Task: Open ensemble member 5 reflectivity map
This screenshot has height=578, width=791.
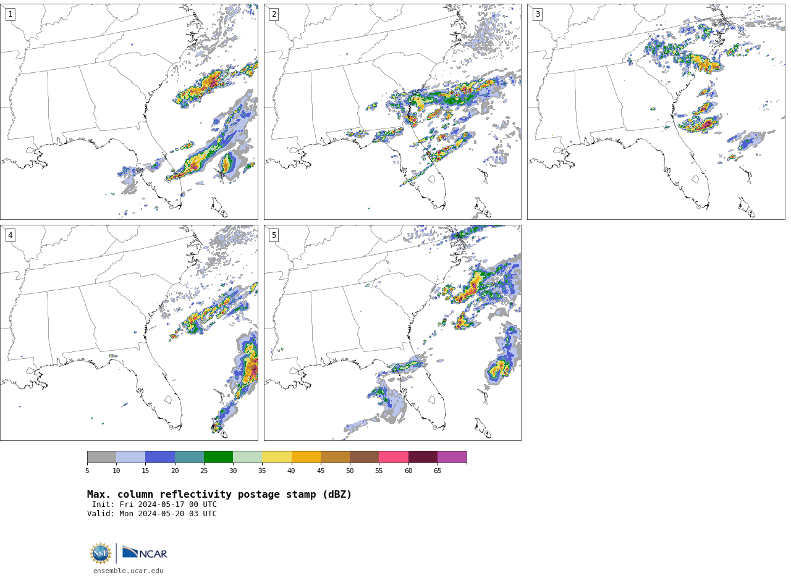Action: 392,333
